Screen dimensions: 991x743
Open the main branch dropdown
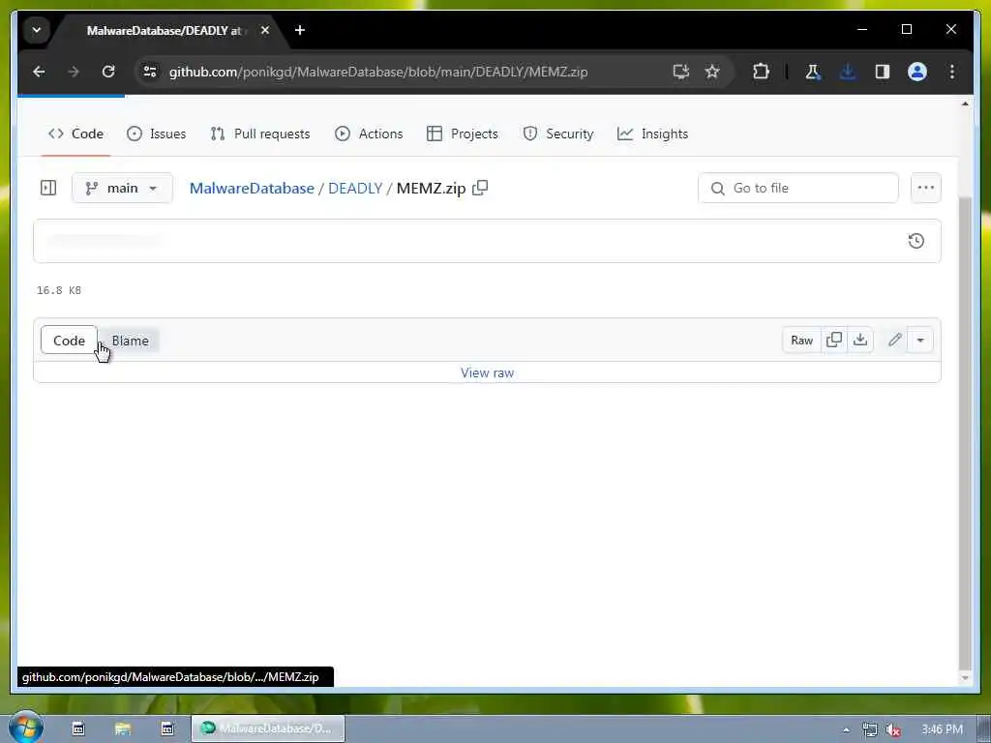[122, 188]
